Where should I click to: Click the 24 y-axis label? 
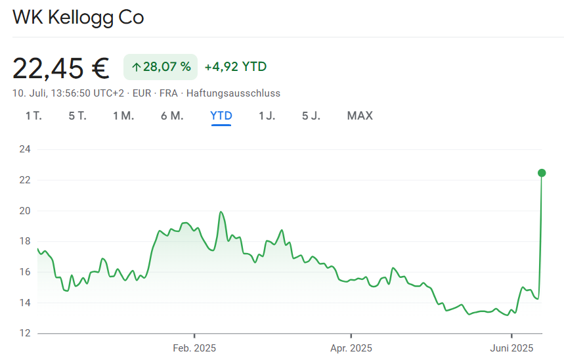pyautogui.click(x=25, y=149)
